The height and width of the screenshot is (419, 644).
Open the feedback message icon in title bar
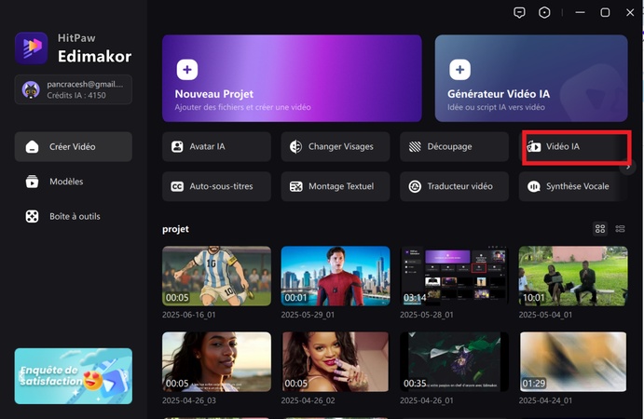point(520,12)
